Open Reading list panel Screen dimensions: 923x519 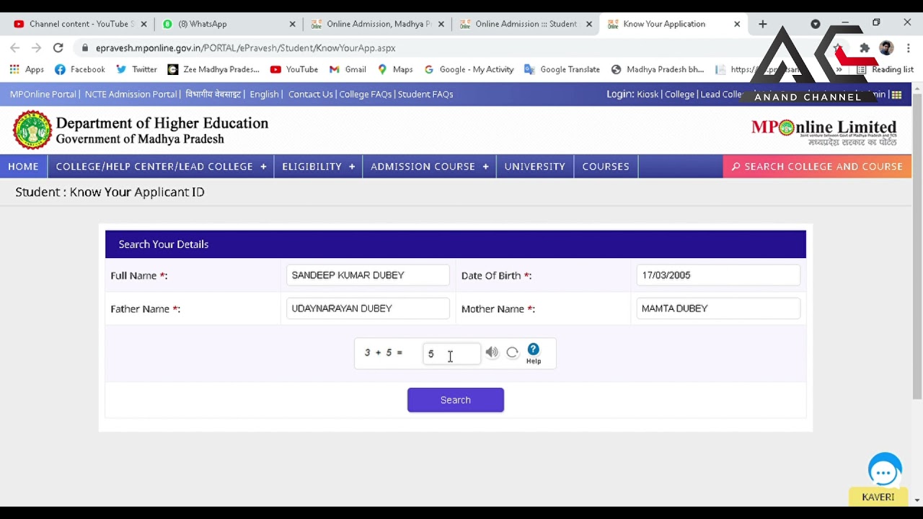885,69
